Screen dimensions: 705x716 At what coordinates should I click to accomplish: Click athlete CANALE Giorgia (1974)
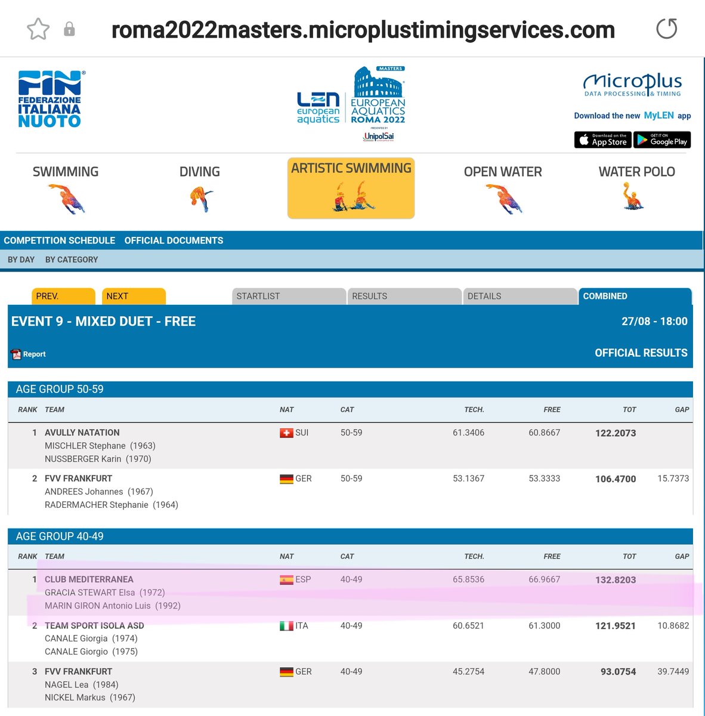tap(91, 638)
